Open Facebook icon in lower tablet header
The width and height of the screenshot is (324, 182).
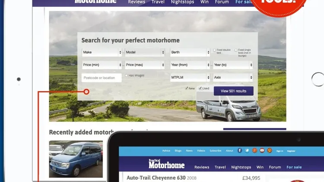(240, 150)
